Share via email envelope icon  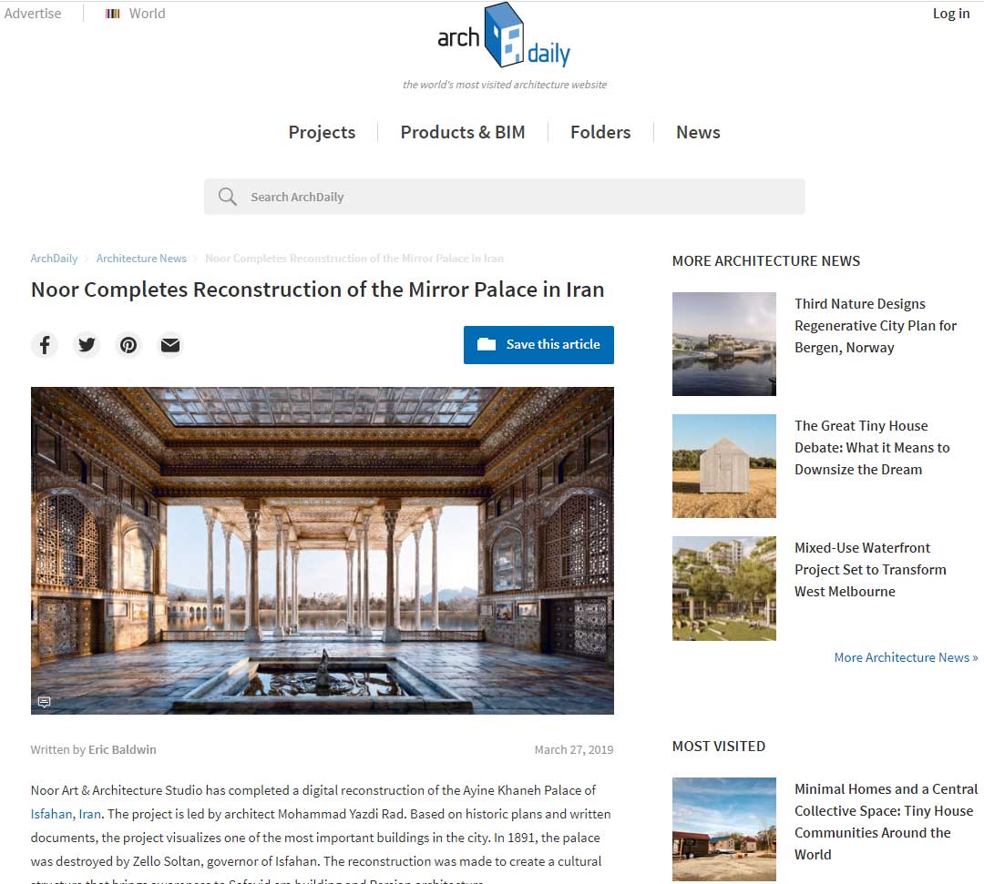pyautogui.click(x=170, y=345)
